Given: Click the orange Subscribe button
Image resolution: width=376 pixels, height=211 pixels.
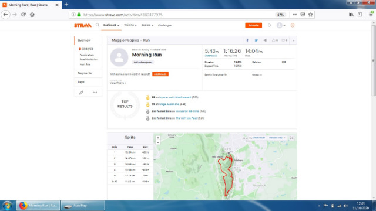Looking at the screenshot, I should pos(253,25).
